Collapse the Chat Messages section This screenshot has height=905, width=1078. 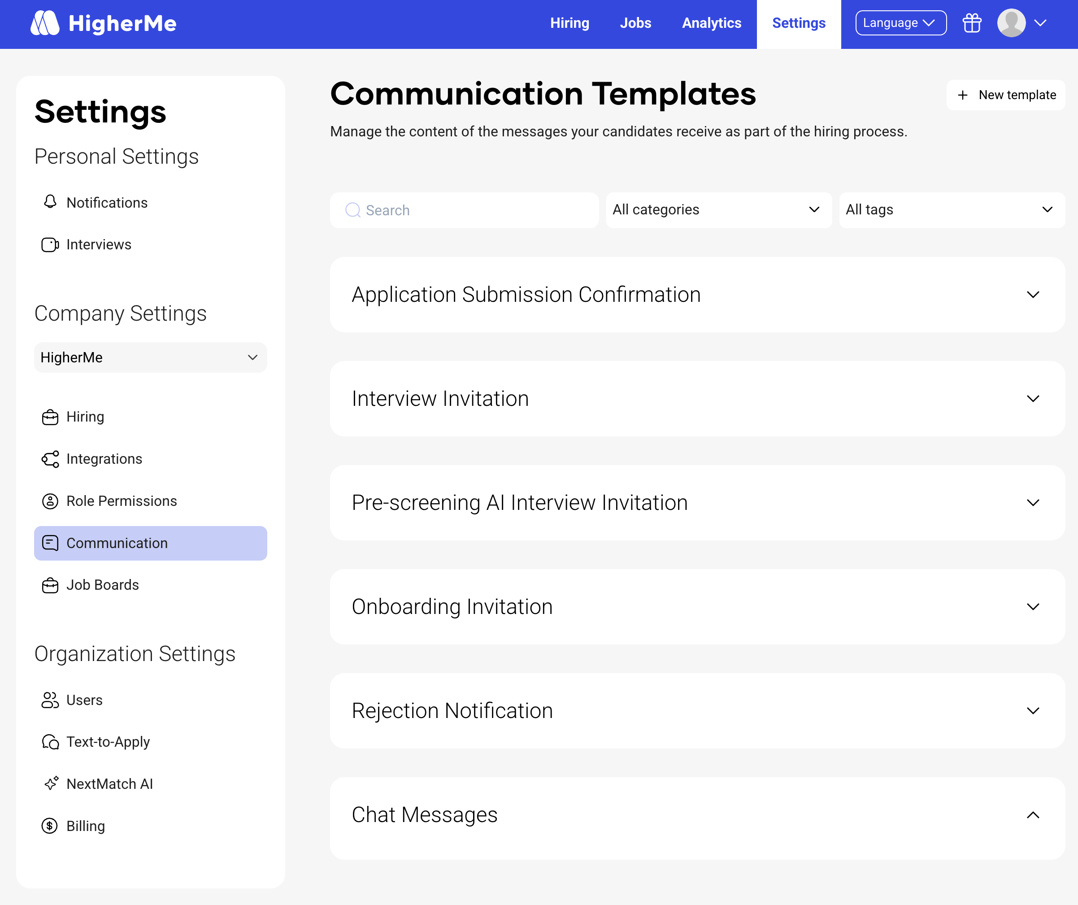pyautogui.click(x=1033, y=815)
